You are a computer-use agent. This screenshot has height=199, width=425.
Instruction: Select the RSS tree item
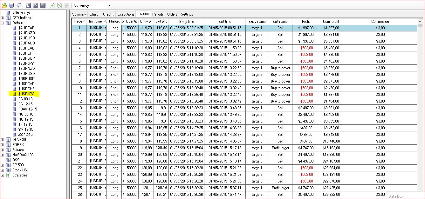click(16, 160)
